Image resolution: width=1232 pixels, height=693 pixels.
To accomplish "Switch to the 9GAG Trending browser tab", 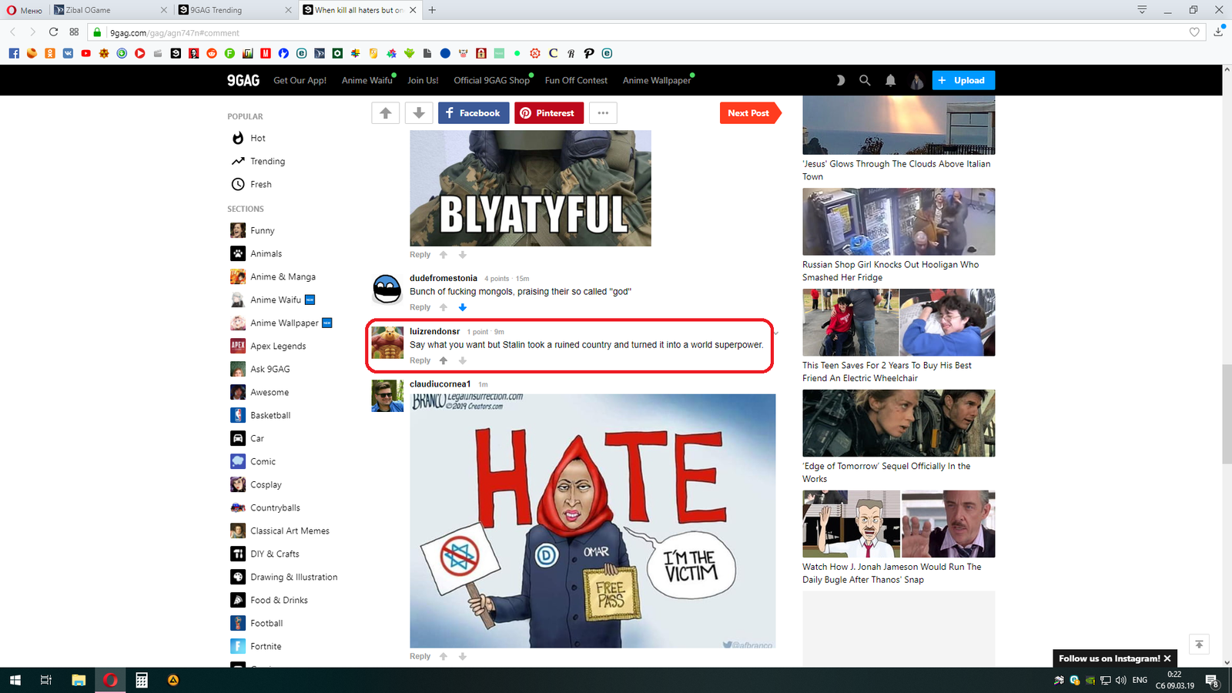I will (x=231, y=10).
